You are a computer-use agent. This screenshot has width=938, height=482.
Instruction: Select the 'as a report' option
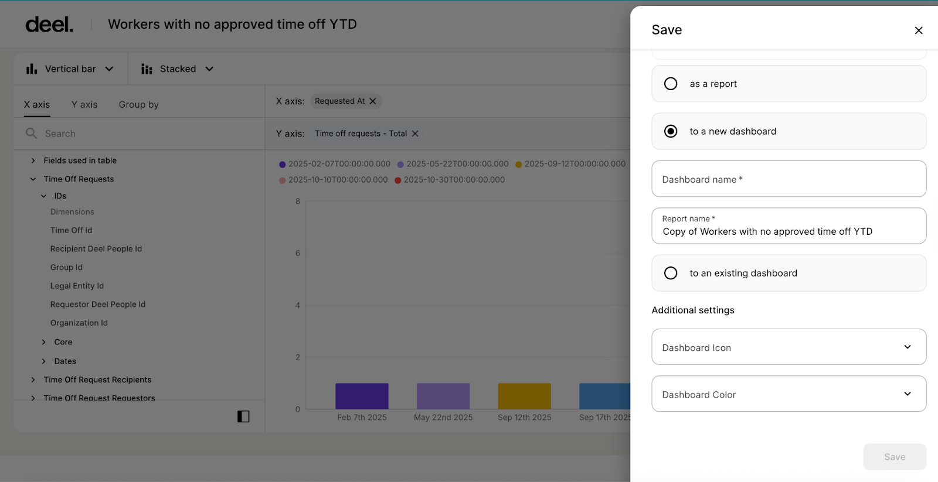tap(671, 84)
